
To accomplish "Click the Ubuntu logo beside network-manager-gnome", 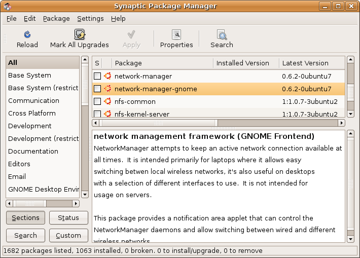I will (x=107, y=89).
